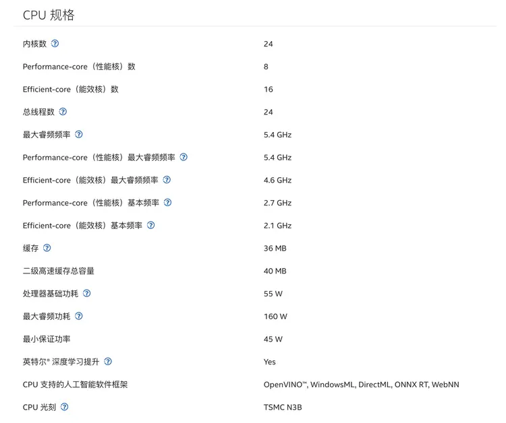The height and width of the screenshot is (423, 506).
Task: Show the 最大睿频功耗 info icon
Action: click(x=79, y=316)
